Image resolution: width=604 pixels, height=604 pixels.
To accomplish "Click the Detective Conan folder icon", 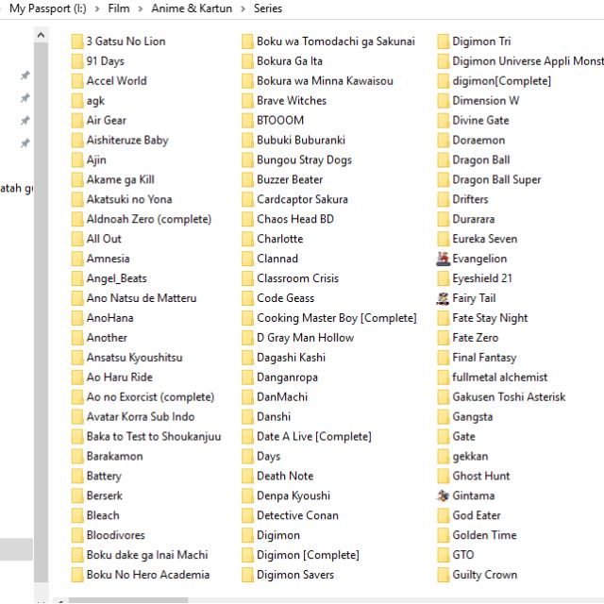I will (x=247, y=515).
